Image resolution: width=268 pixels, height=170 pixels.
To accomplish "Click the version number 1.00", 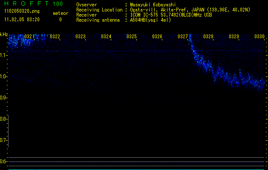I will coord(58,4).
